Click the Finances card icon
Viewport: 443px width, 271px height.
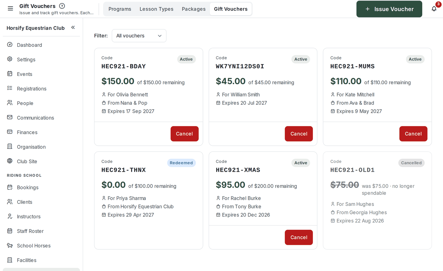tap(10, 132)
